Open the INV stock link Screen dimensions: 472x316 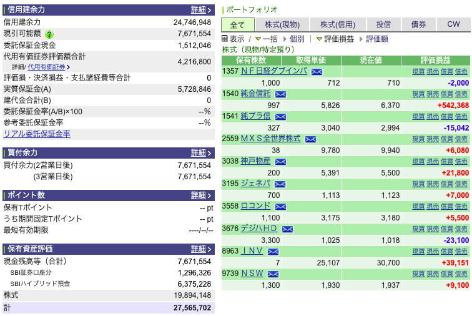click(252, 251)
